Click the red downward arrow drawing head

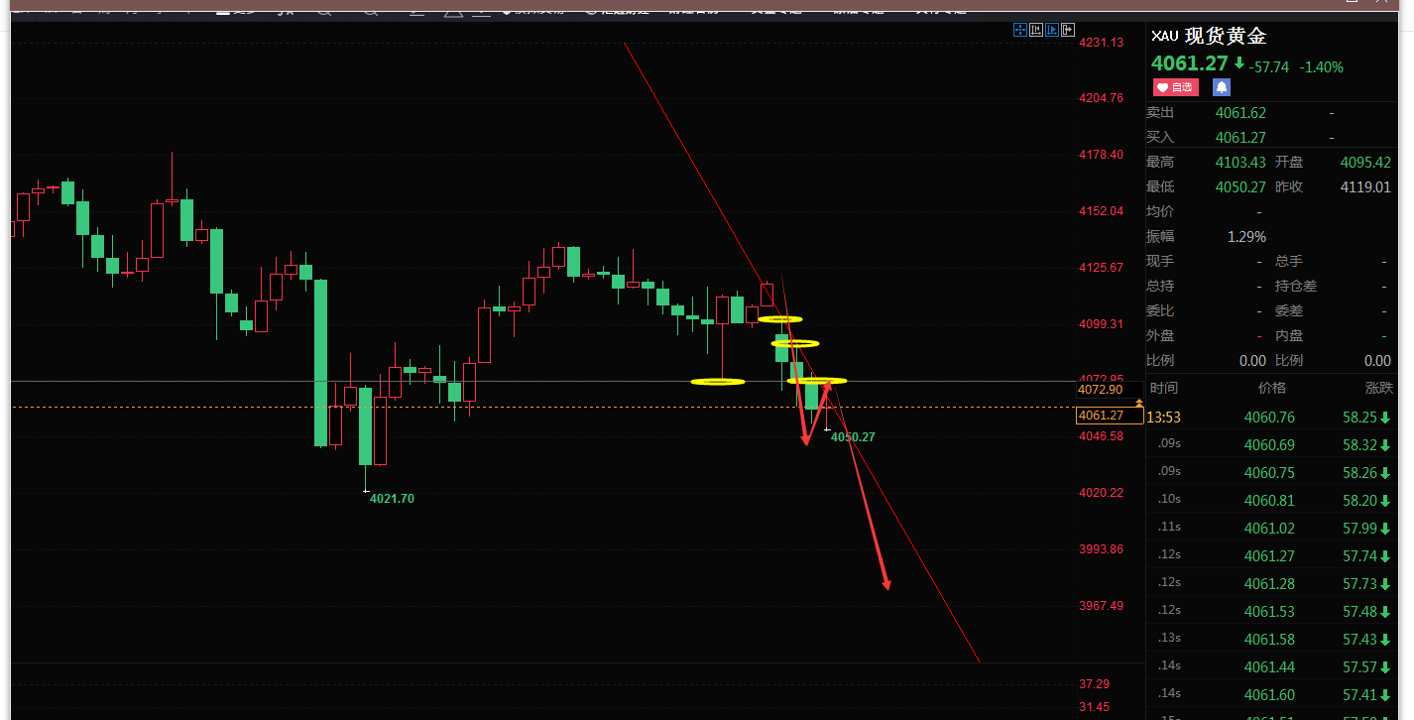click(x=886, y=583)
